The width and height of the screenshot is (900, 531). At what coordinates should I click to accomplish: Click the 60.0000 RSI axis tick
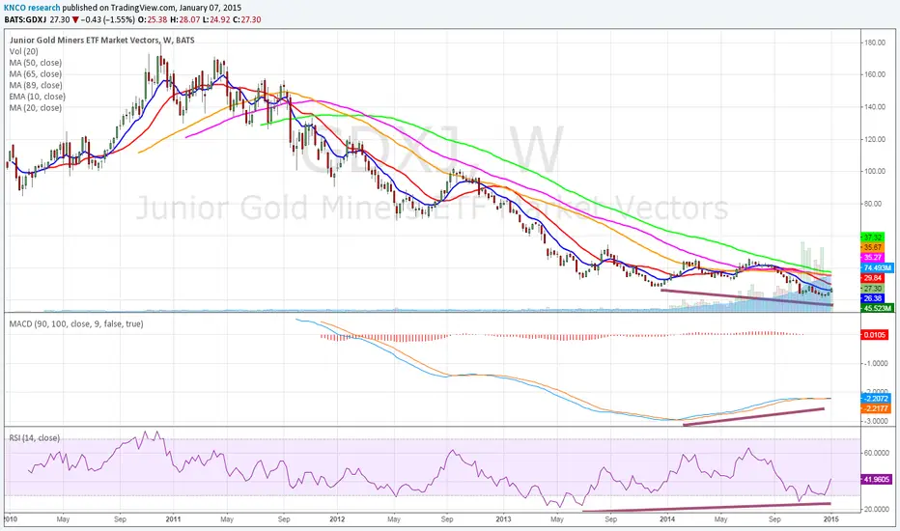tap(877, 453)
